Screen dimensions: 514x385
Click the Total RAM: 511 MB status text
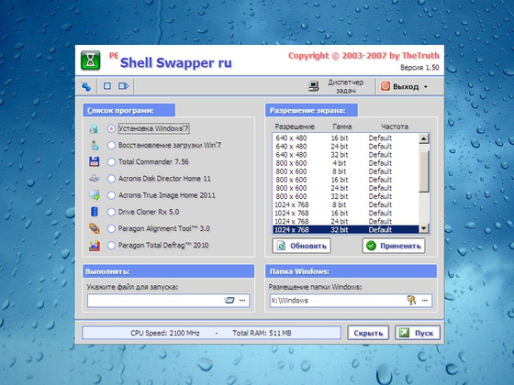(262, 334)
